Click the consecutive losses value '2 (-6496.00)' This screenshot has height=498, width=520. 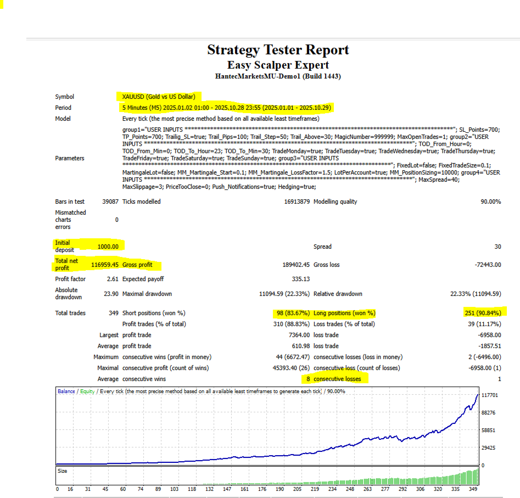(484, 357)
